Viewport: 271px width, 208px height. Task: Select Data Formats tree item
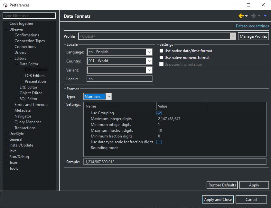[36, 70]
